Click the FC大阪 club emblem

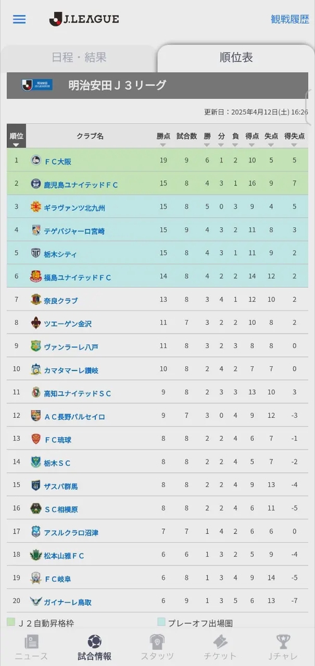coord(36,161)
